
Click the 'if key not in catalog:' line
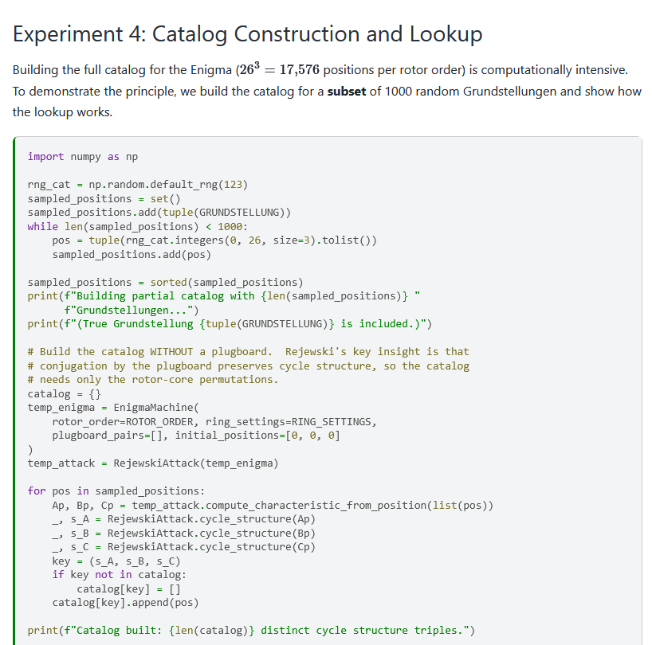point(120,574)
